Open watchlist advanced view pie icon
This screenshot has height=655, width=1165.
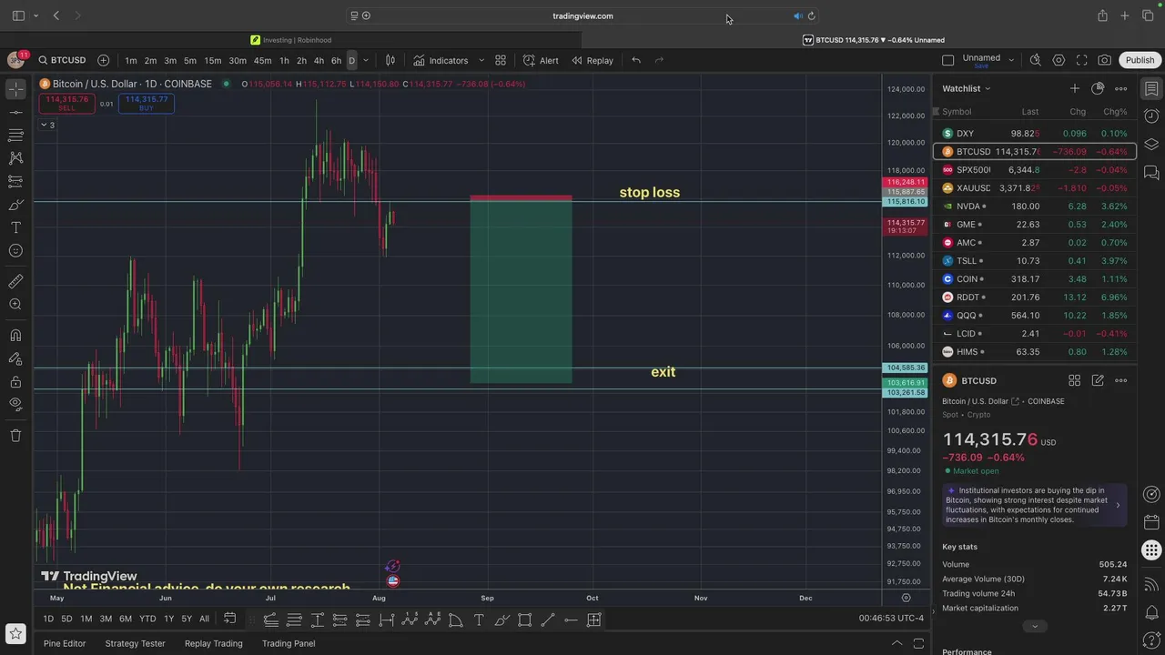1098,88
